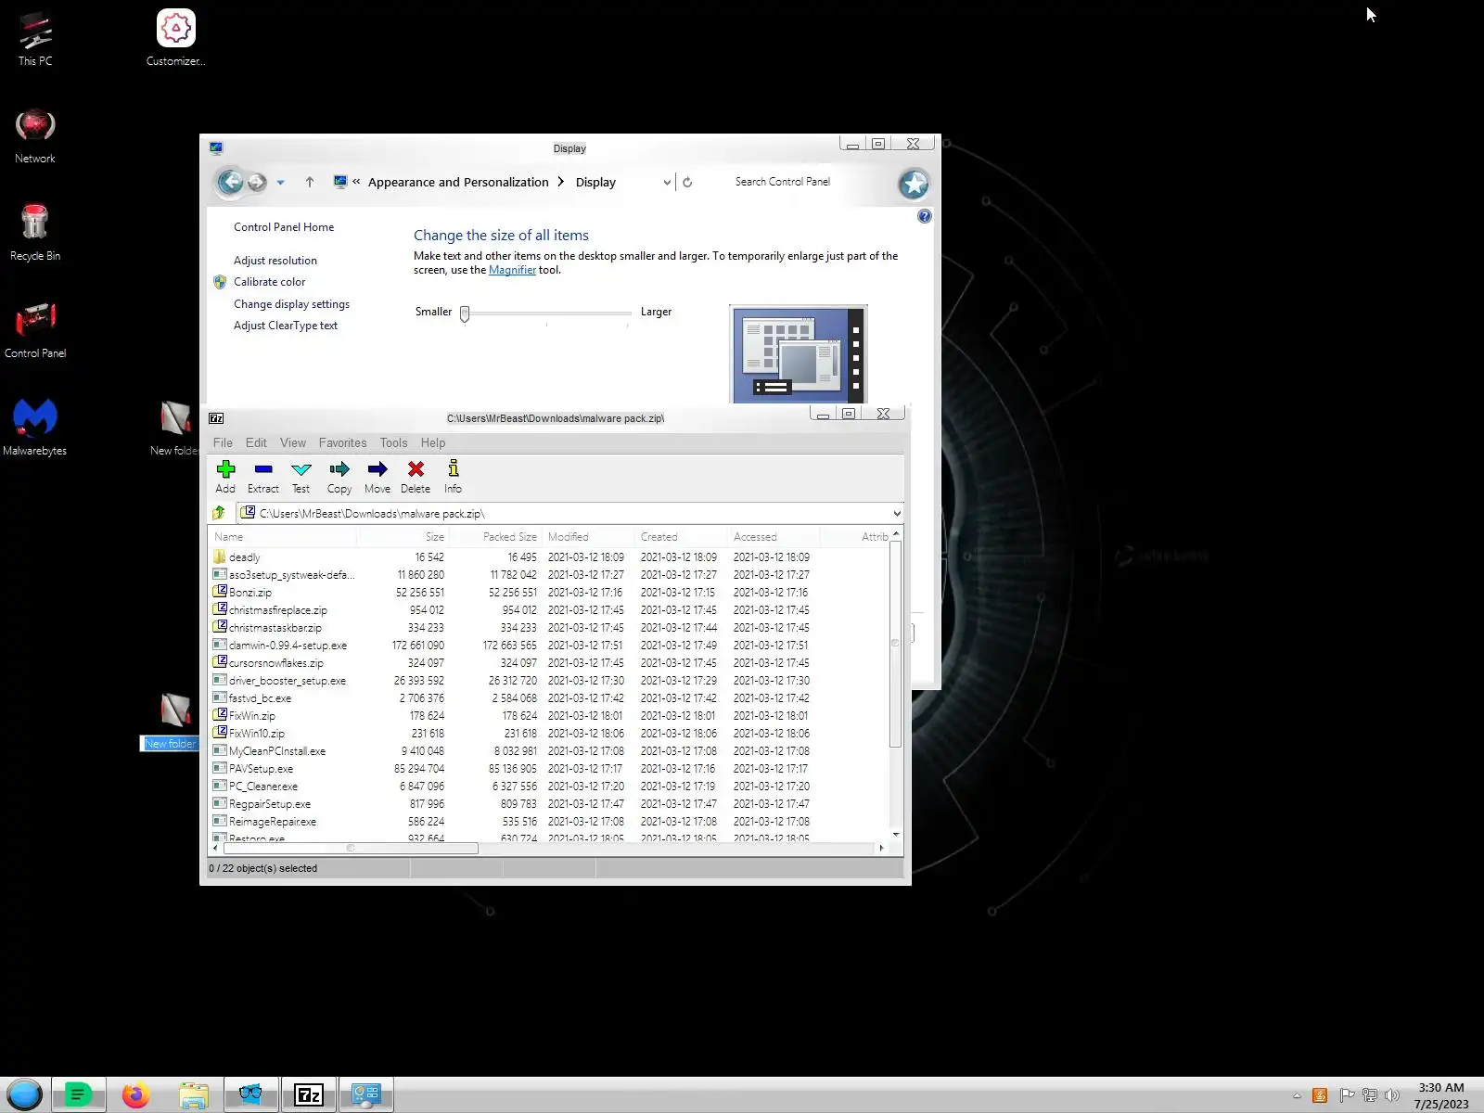Select FixWin10.zip in the file list
Screen dimensions: 1484x1113
257,734
